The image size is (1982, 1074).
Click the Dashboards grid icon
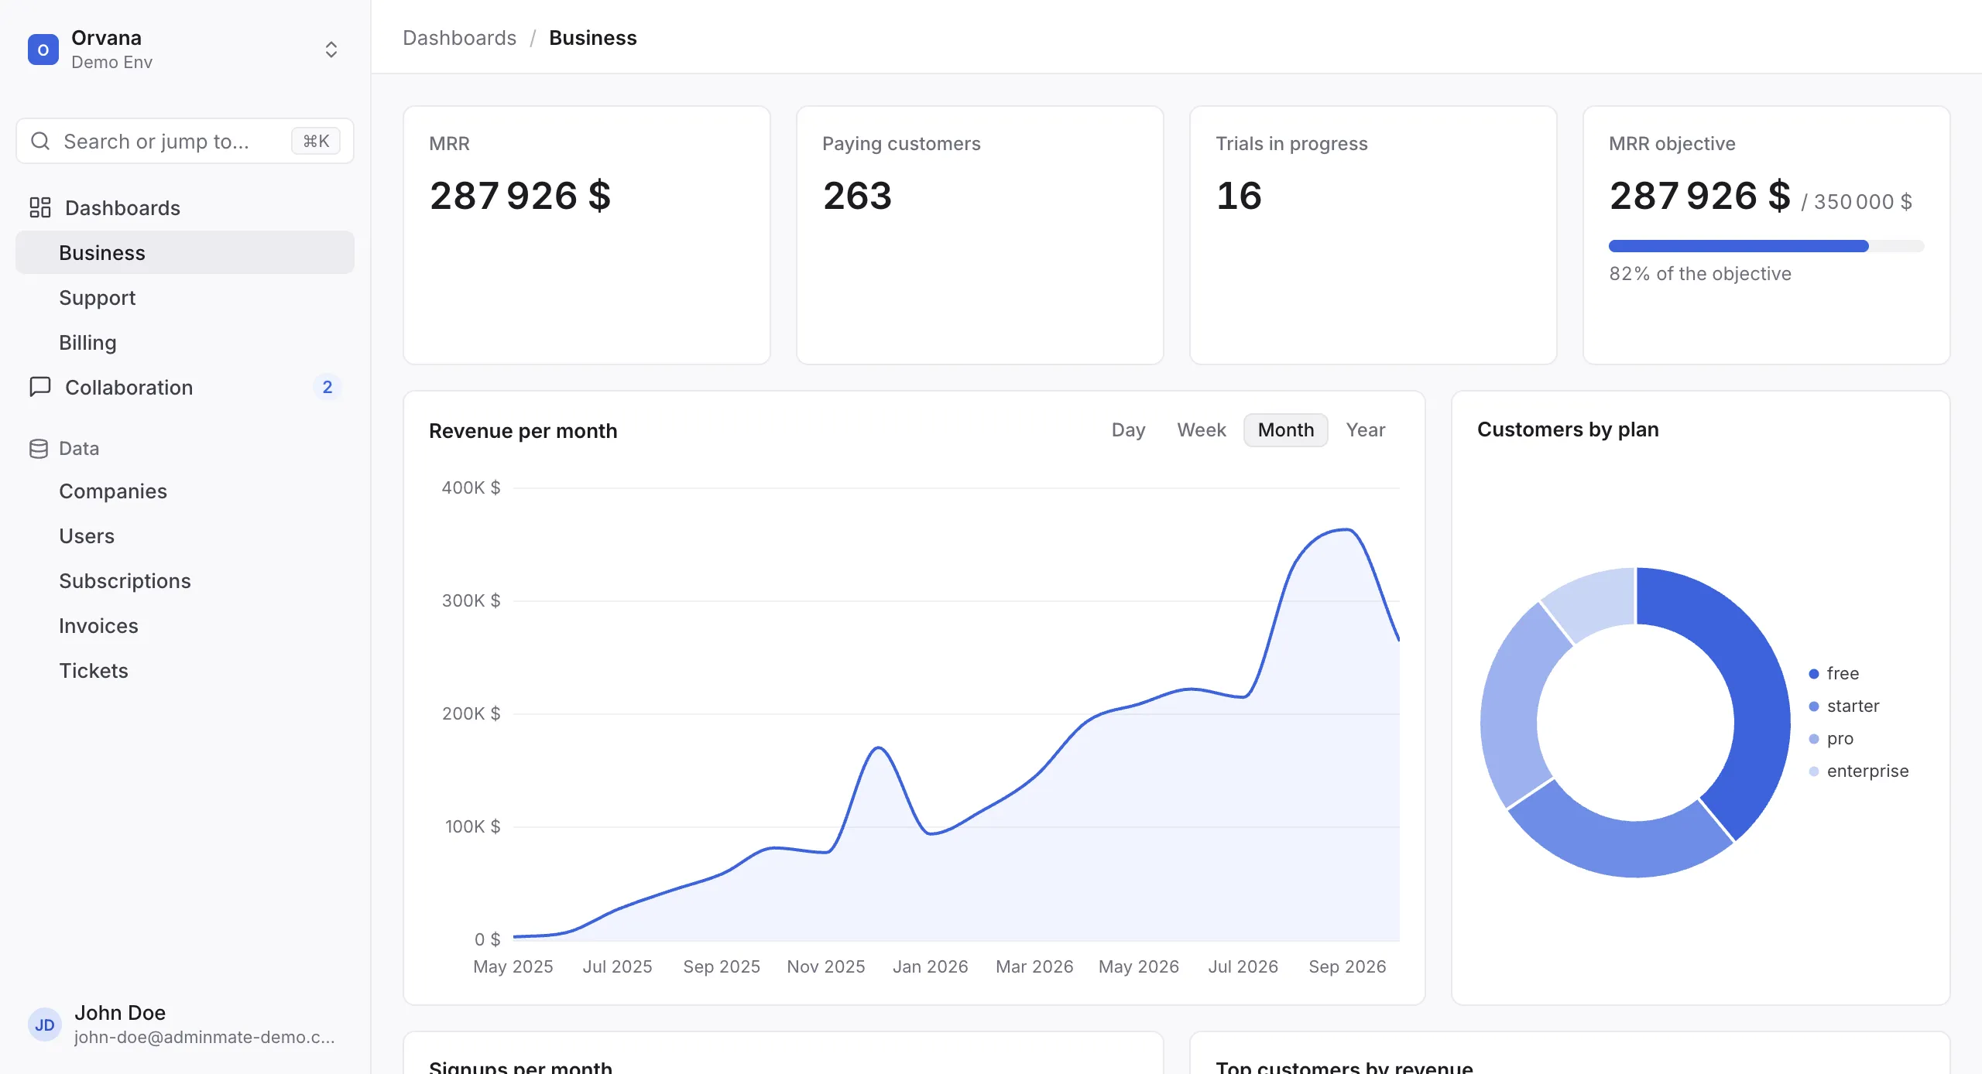pyautogui.click(x=40, y=207)
